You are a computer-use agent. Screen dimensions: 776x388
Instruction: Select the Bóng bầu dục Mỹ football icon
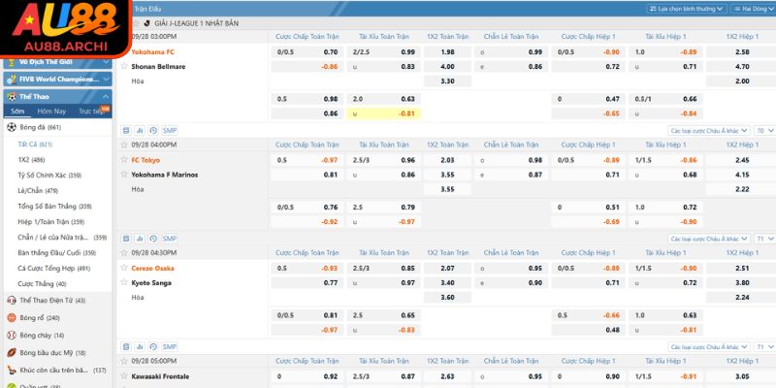click(x=11, y=352)
